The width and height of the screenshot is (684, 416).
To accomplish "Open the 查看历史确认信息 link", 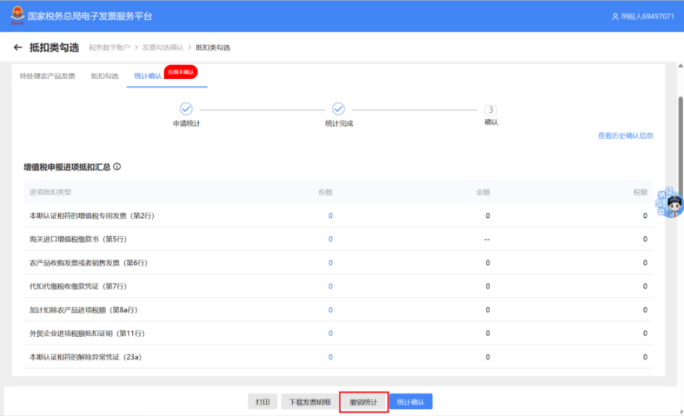I will (x=626, y=136).
